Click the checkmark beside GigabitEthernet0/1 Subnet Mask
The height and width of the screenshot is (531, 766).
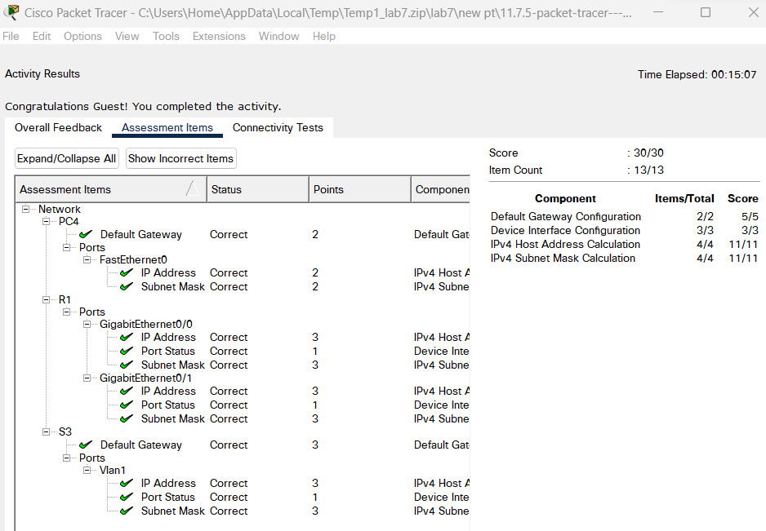(127, 418)
